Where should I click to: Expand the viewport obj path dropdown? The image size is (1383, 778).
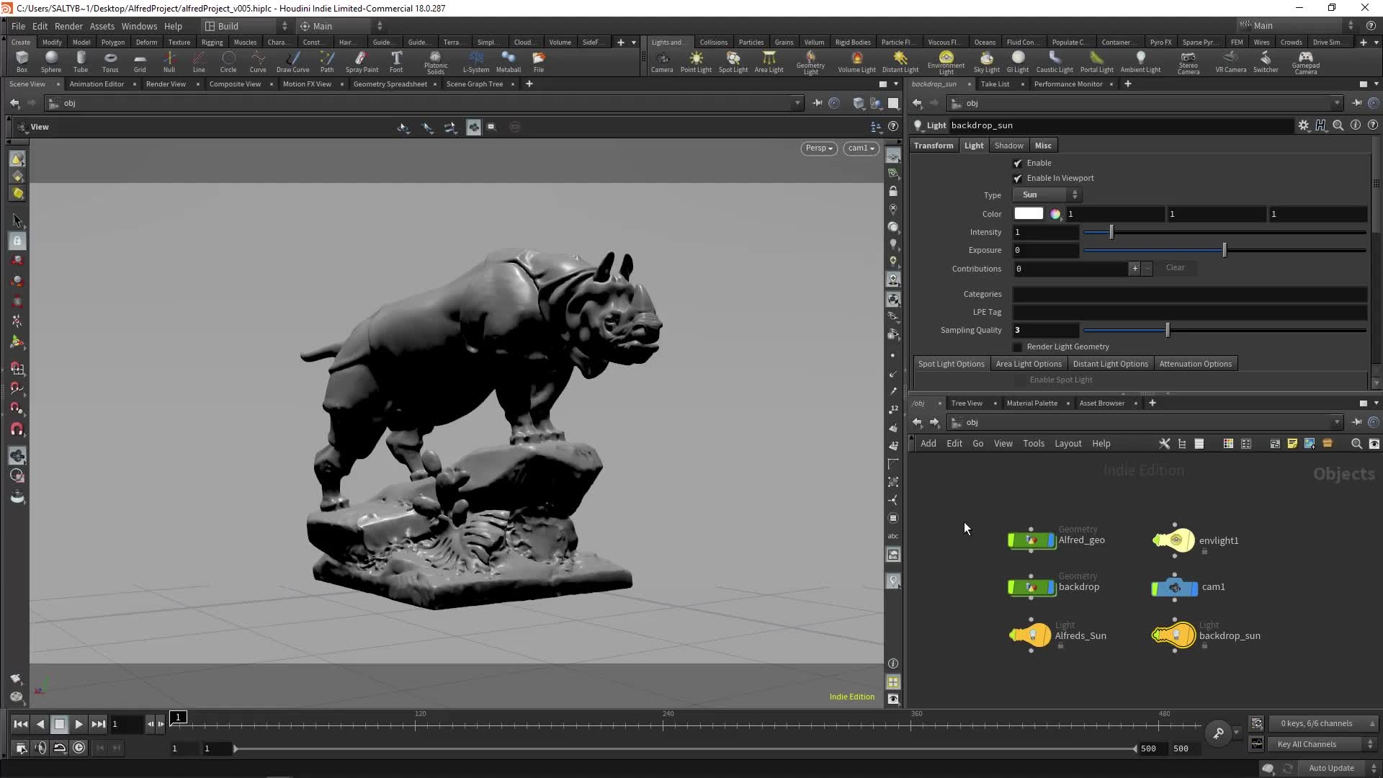[x=797, y=104]
